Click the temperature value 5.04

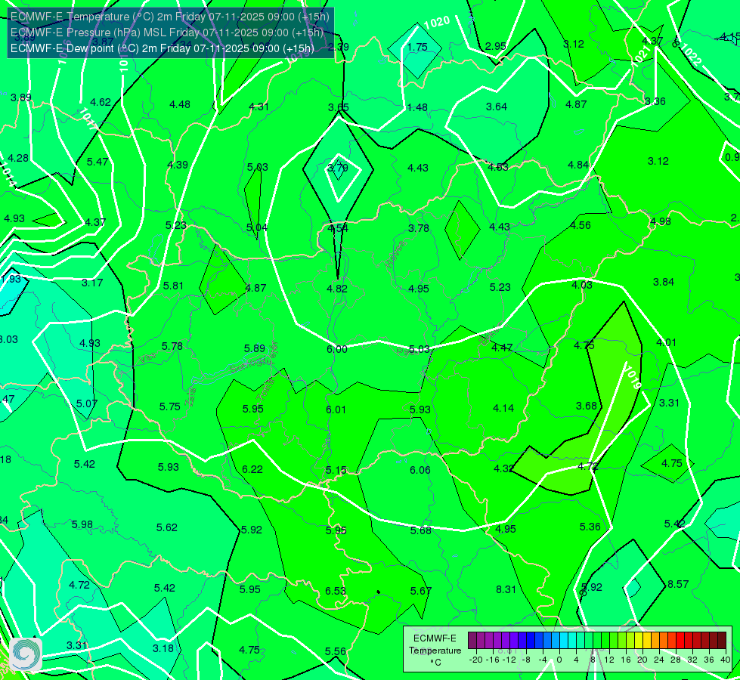(x=257, y=227)
